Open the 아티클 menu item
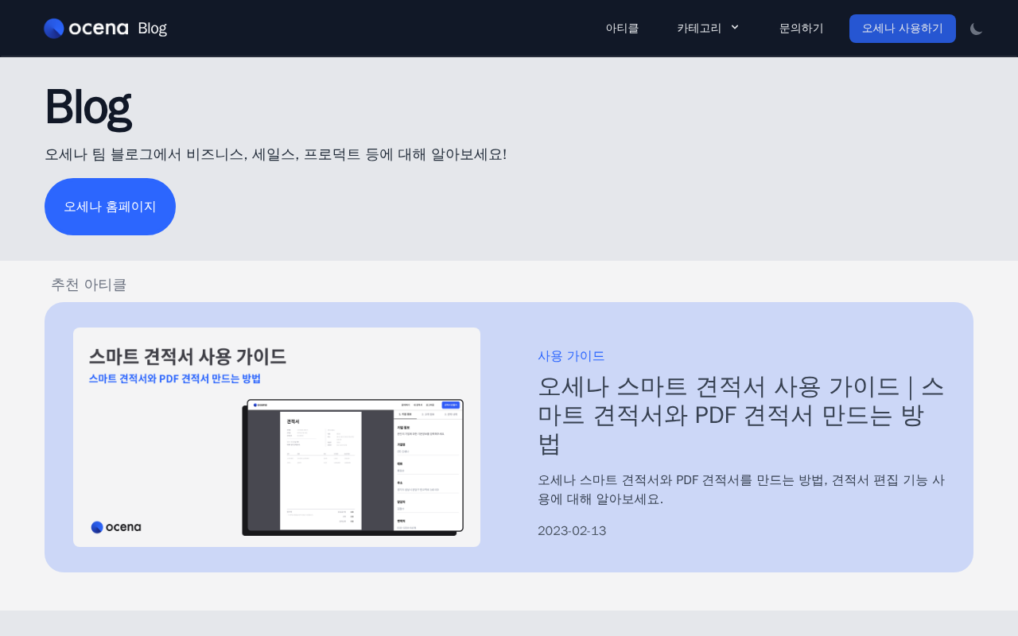This screenshot has height=636, width=1018. 622,29
